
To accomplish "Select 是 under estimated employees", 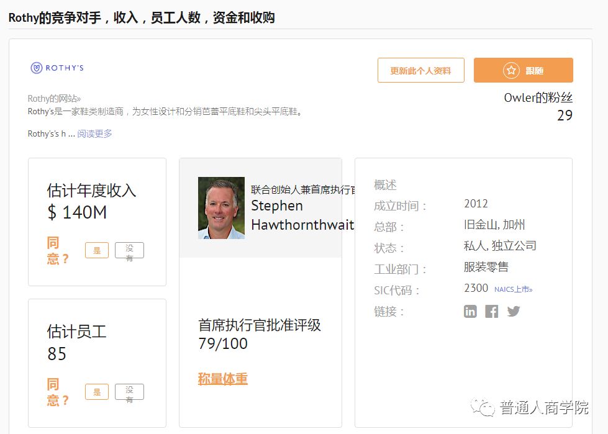I will coord(96,392).
